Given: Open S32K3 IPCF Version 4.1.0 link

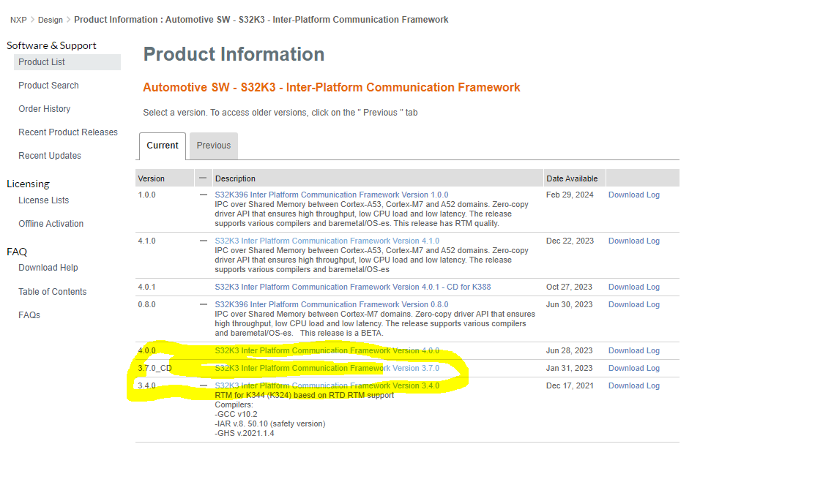Looking at the screenshot, I should (x=327, y=241).
